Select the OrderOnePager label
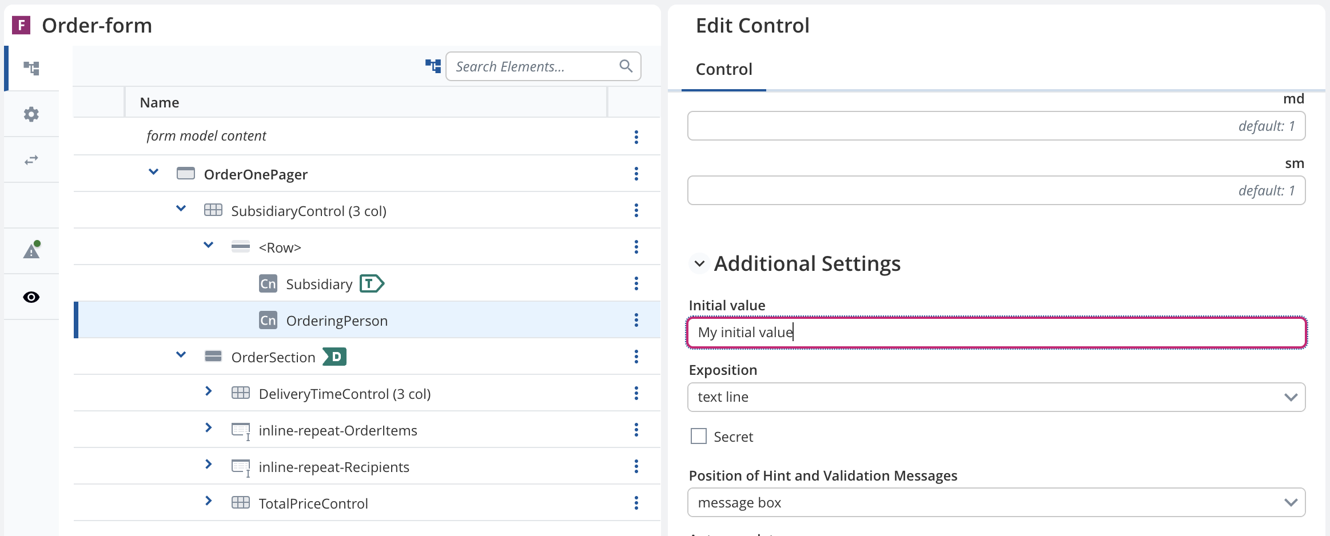This screenshot has width=1330, height=536. (x=256, y=174)
